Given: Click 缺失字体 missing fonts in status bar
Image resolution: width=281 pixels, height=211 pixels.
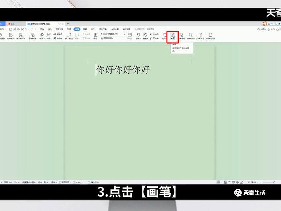Looking at the screenshot, I should pyautogui.click(x=94, y=182).
